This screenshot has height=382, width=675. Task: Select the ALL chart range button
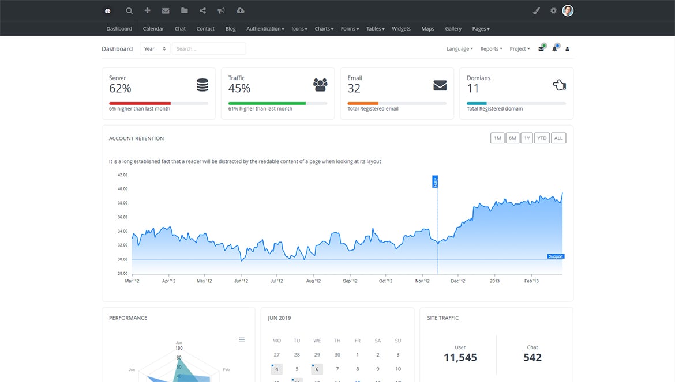click(558, 138)
